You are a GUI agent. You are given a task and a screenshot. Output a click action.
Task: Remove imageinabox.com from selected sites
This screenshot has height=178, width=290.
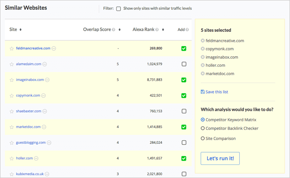[203, 57]
